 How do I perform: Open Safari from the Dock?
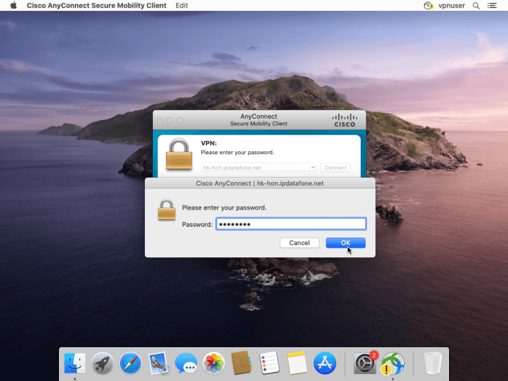[x=131, y=364]
